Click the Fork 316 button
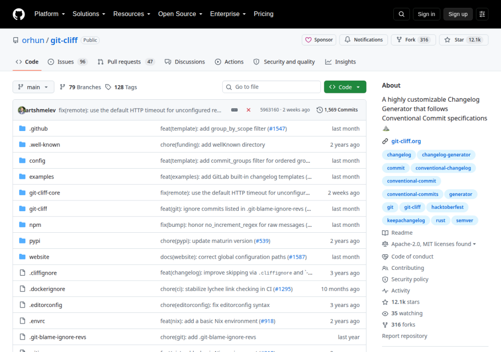Viewport: 501px width, 352px height. pos(413,40)
